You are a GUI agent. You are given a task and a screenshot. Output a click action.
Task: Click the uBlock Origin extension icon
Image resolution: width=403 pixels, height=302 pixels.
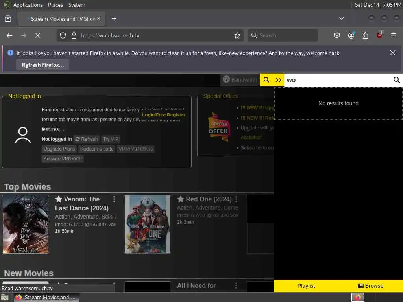point(379,35)
